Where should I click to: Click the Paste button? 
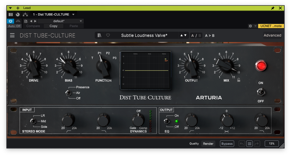point(74,26)
